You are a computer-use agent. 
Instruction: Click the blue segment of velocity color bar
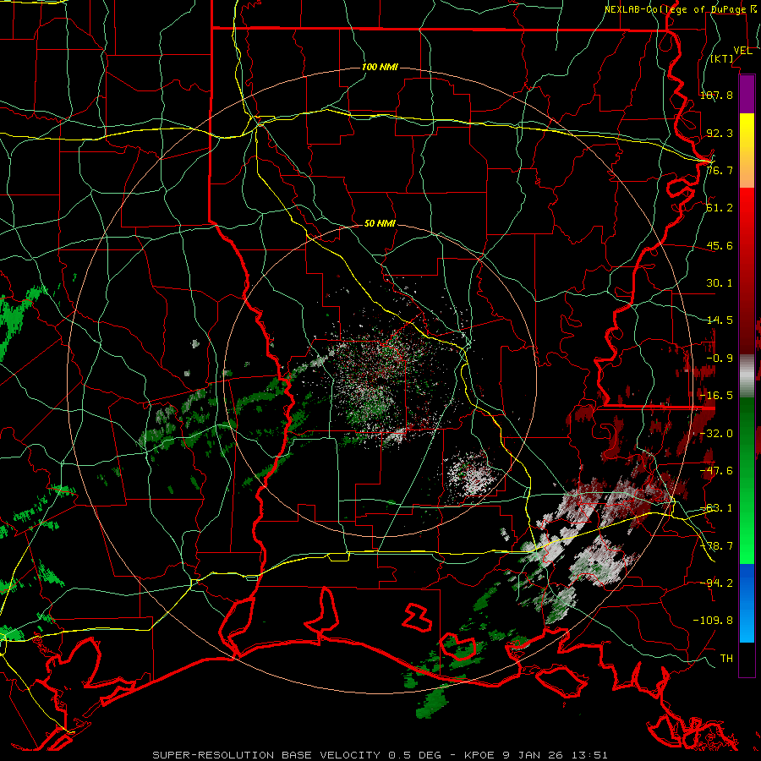(747, 603)
